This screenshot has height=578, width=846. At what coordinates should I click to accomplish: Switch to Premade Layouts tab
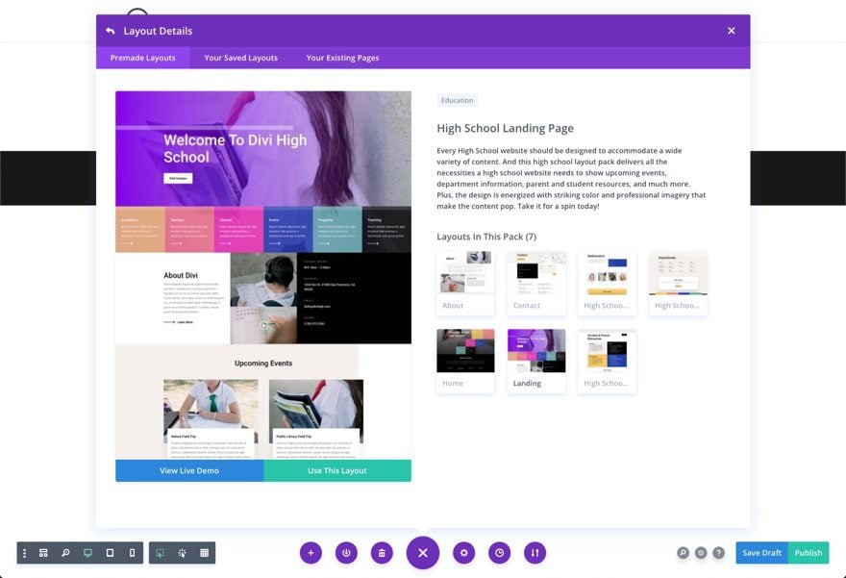click(143, 58)
